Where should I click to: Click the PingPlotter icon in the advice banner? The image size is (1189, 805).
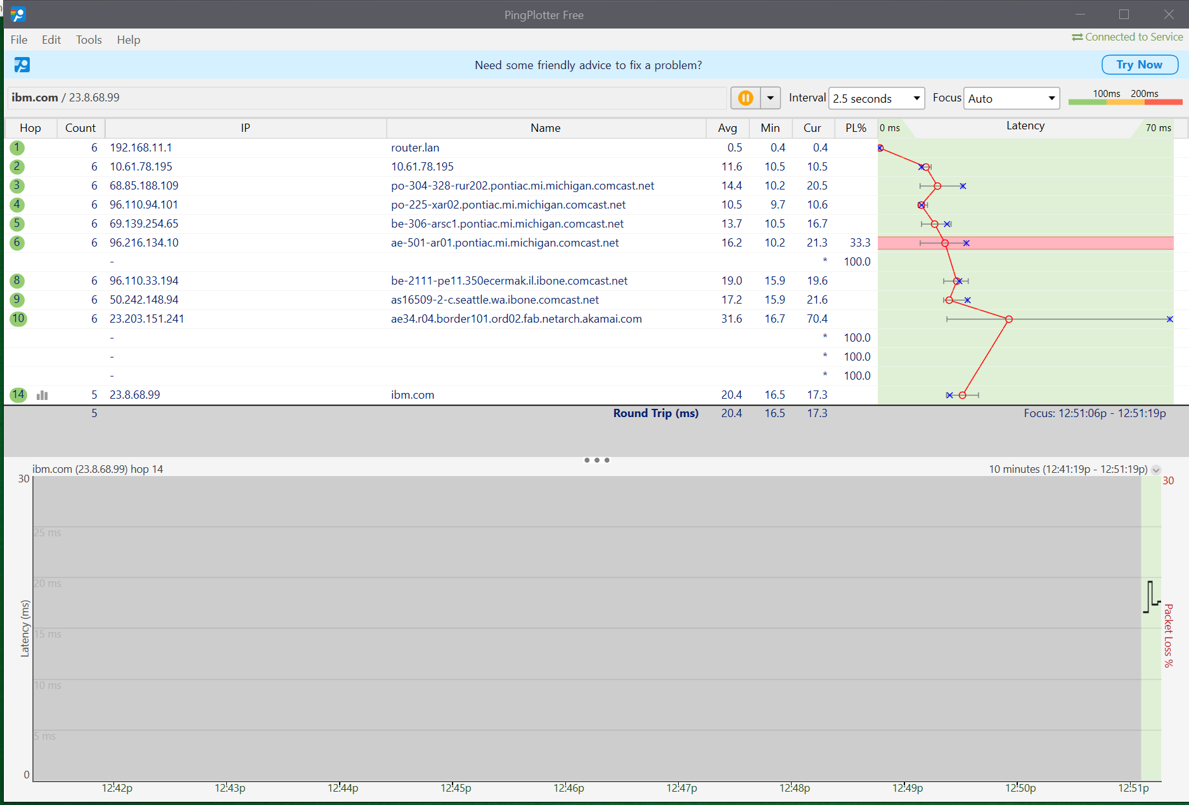click(x=22, y=65)
